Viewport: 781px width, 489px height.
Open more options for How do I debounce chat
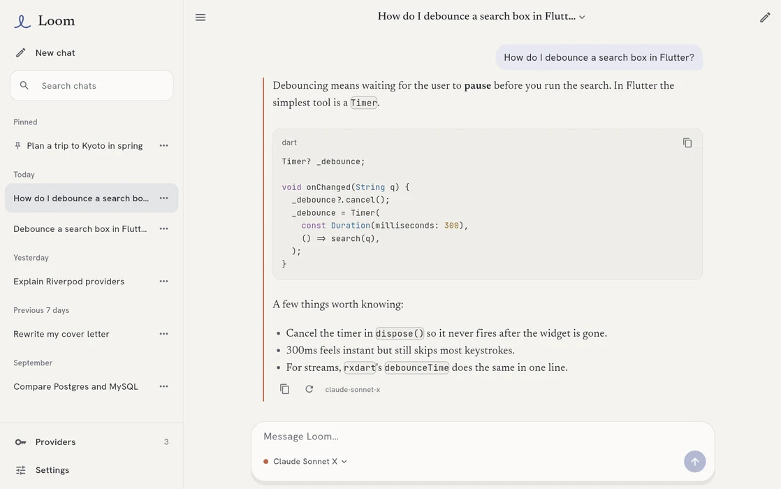point(164,198)
